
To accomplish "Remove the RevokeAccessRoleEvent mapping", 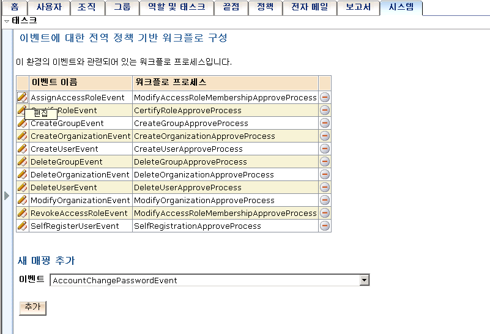I will click(x=325, y=213).
